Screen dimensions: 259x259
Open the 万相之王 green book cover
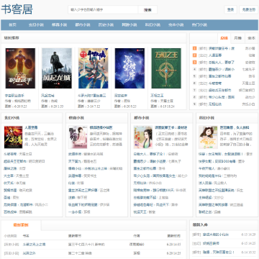[x=166, y=68]
